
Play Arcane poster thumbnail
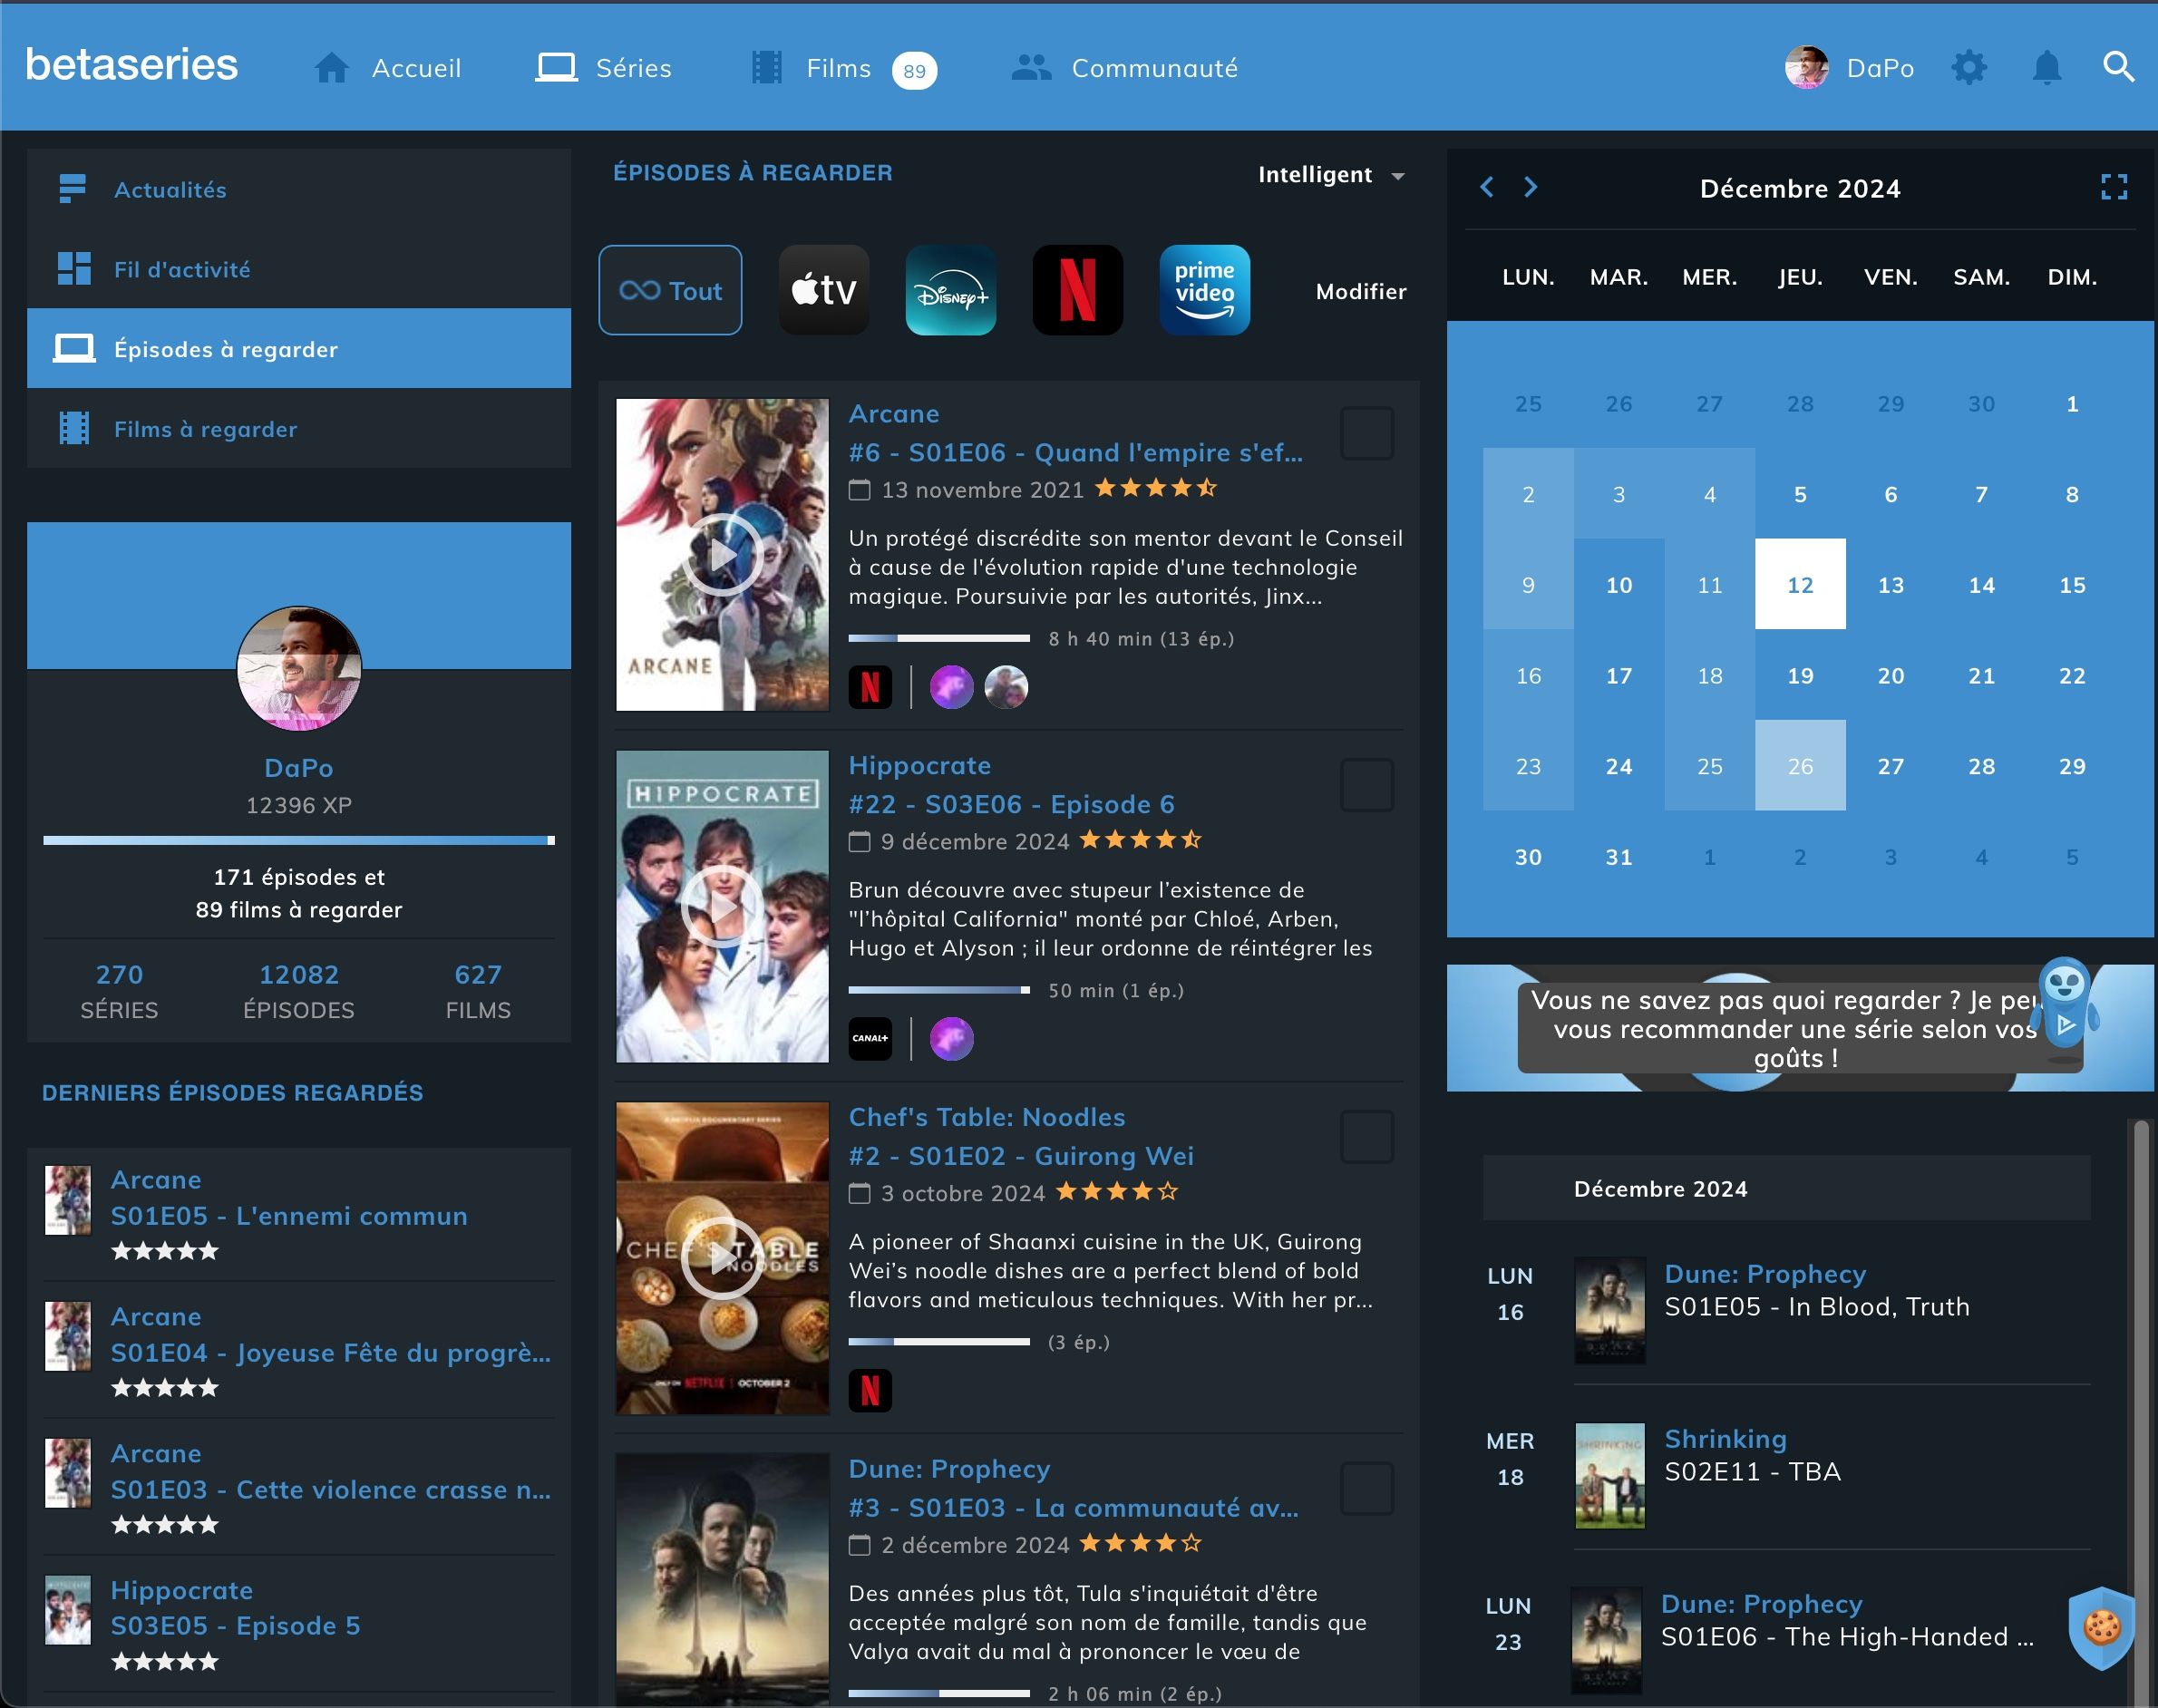[x=722, y=555]
